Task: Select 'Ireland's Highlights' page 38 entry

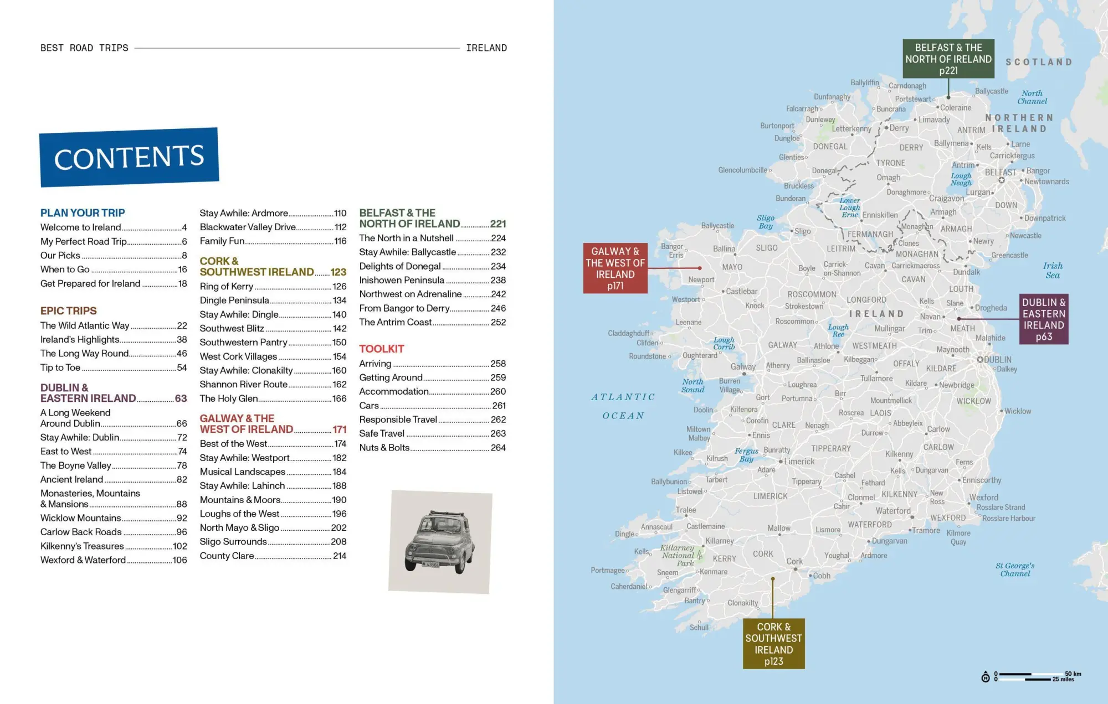Action: point(114,340)
